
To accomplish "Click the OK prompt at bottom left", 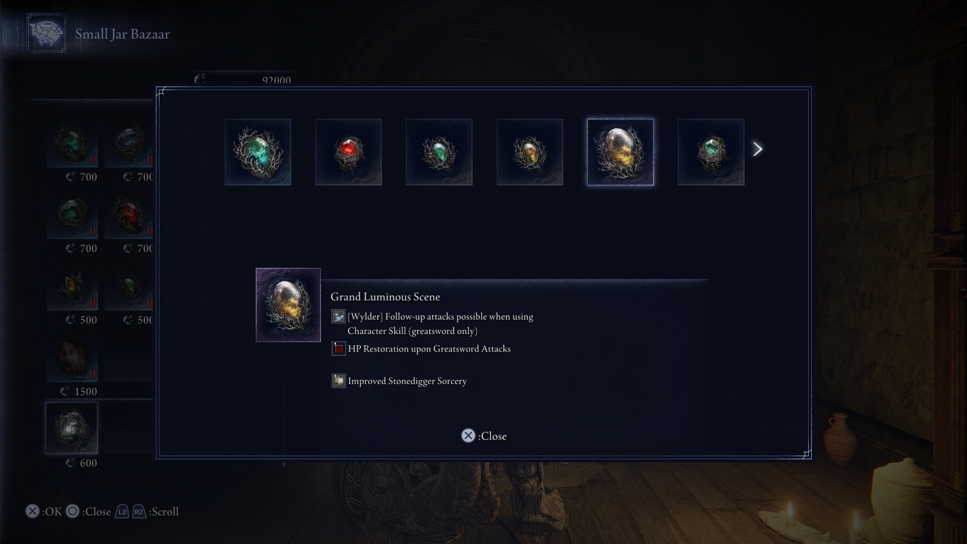I will pos(44,512).
